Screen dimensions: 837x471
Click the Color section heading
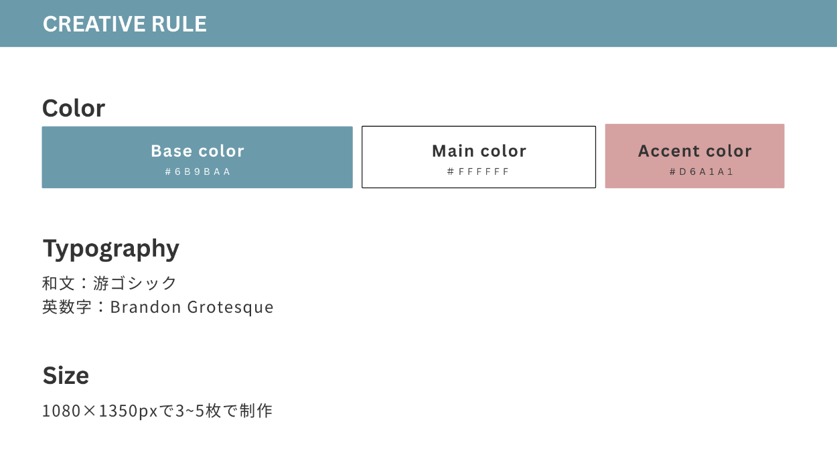click(74, 109)
